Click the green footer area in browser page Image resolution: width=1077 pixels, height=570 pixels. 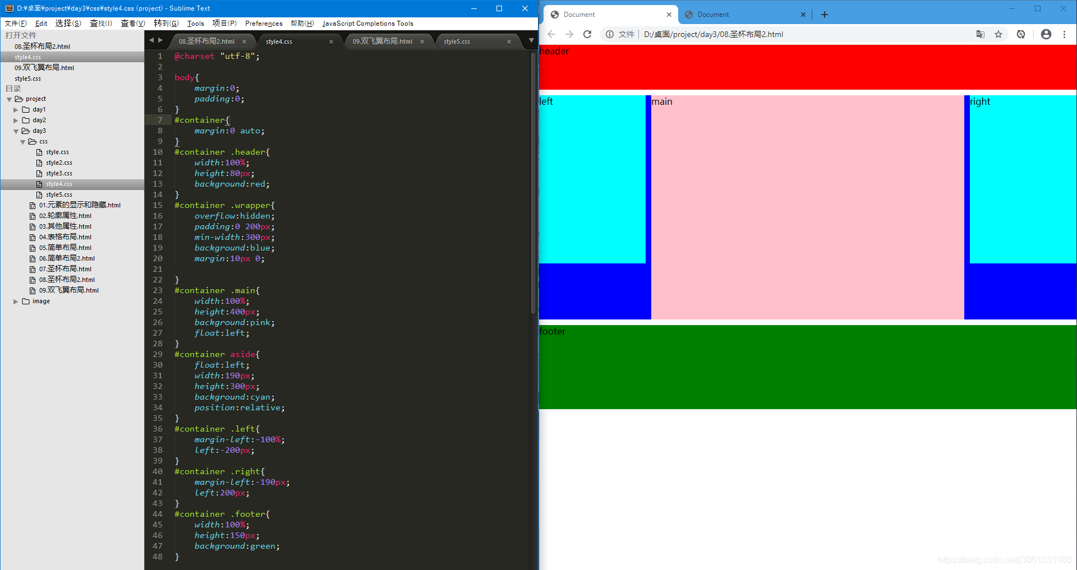point(808,367)
